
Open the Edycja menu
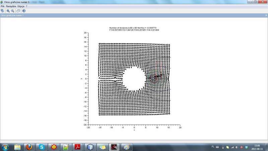[21, 6]
